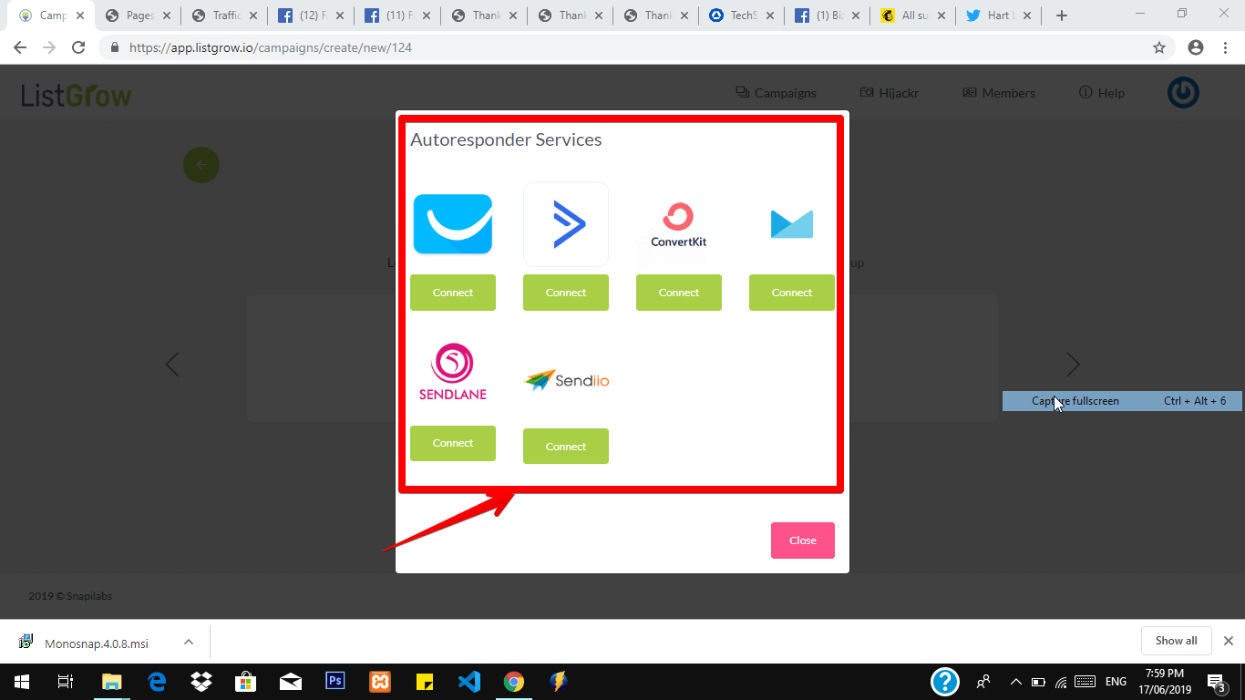Open the Help navigation item
The image size is (1245, 700).
1102,93
